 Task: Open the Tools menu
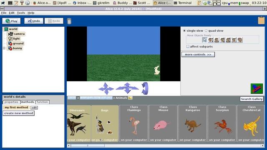pyautogui.click(x=21, y=13)
